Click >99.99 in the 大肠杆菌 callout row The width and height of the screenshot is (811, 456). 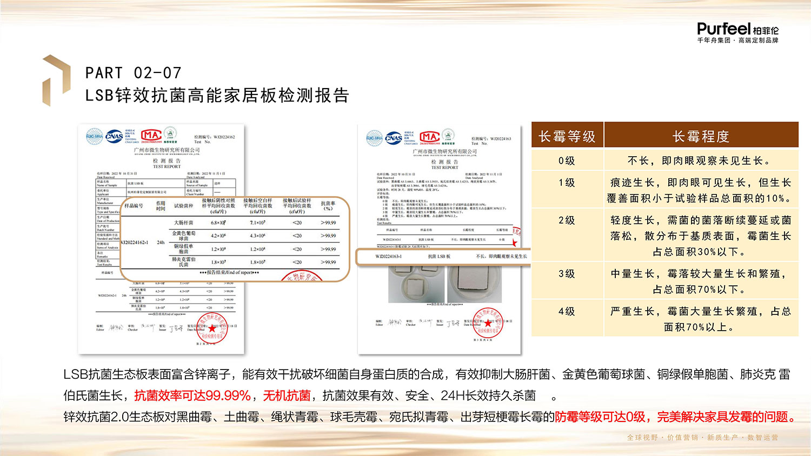pos(328,223)
